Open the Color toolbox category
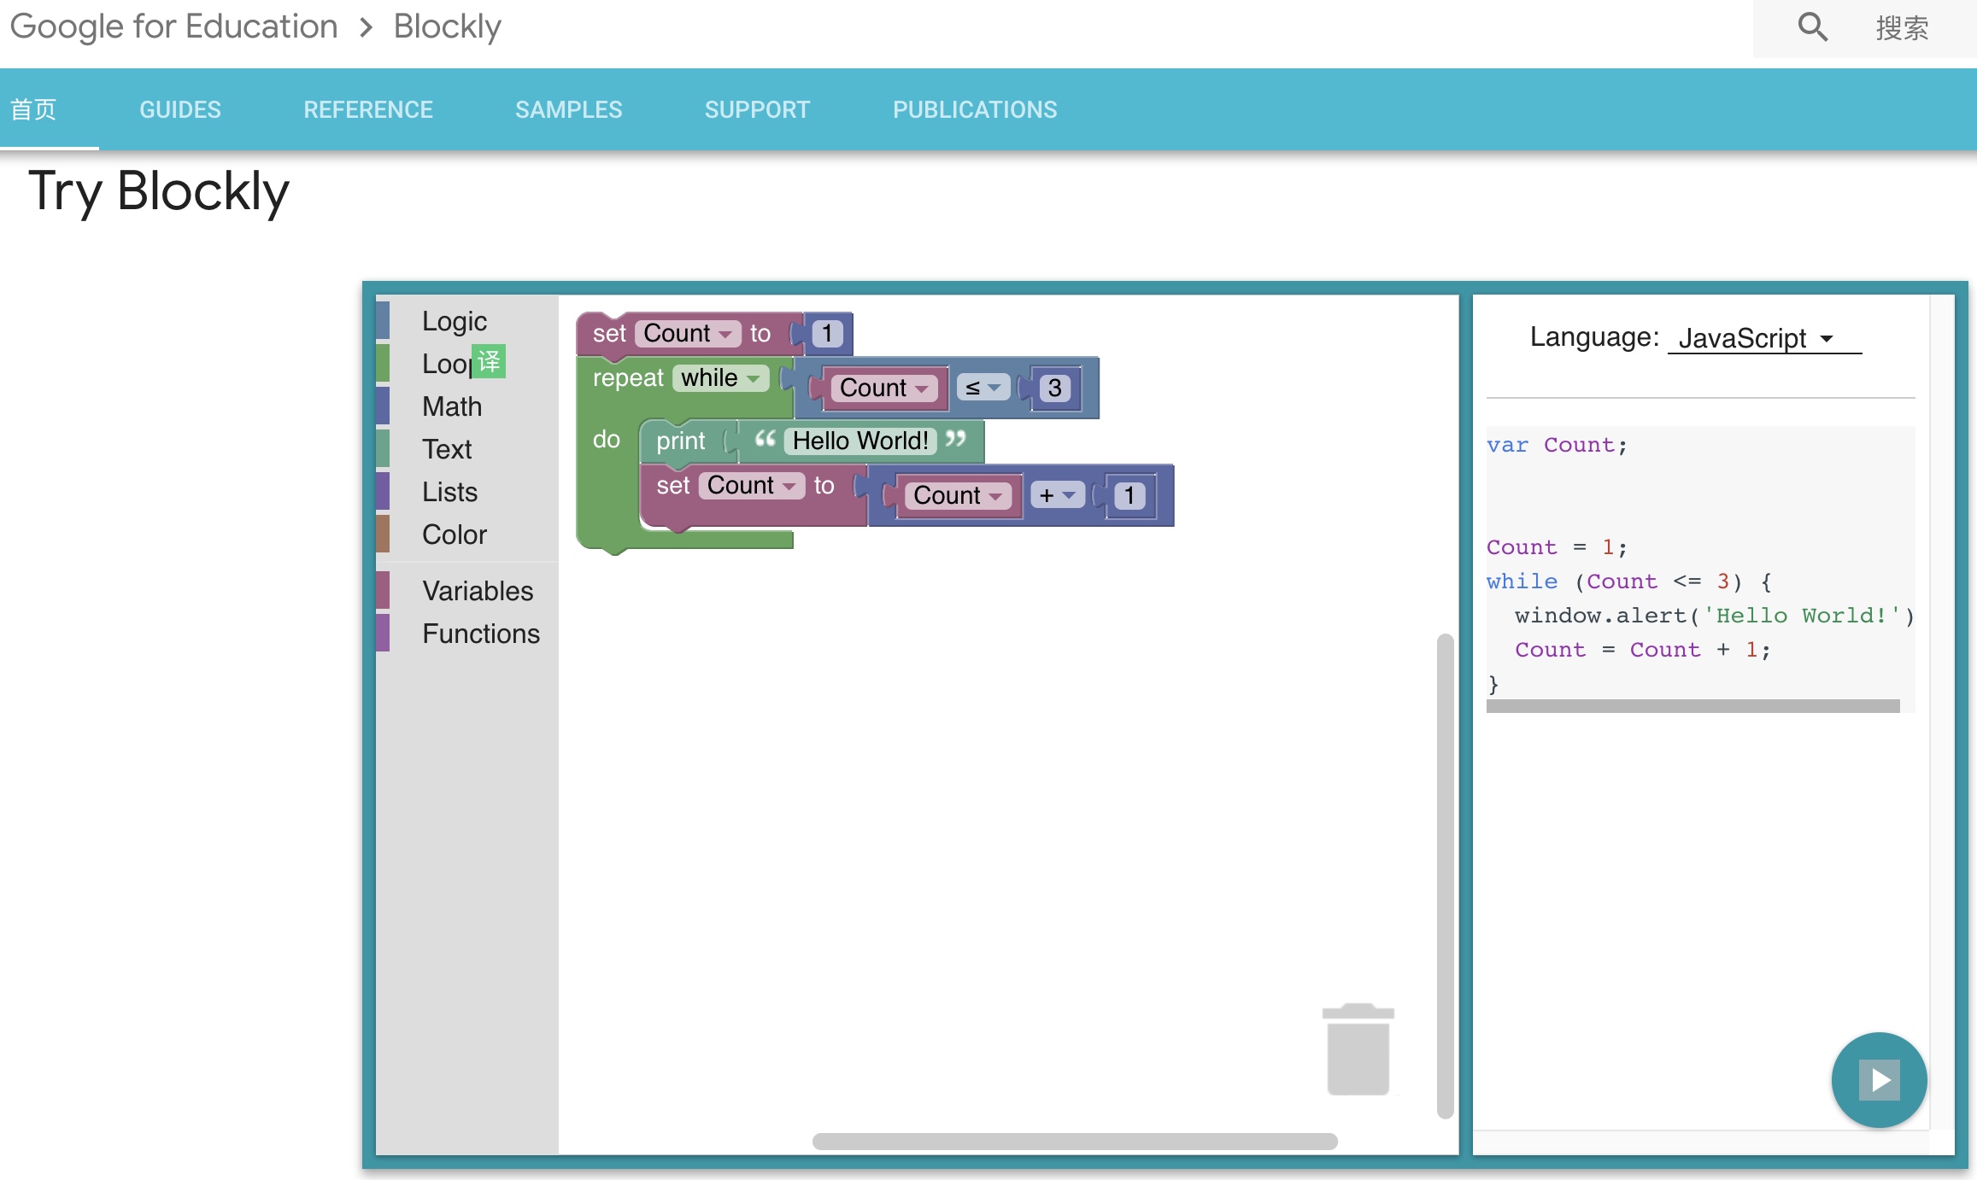The width and height of the screenshot is (1977, 1180). [466, 535]
